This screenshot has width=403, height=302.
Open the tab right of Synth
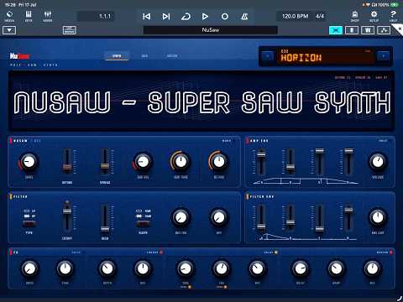click(x=144, y=56)
